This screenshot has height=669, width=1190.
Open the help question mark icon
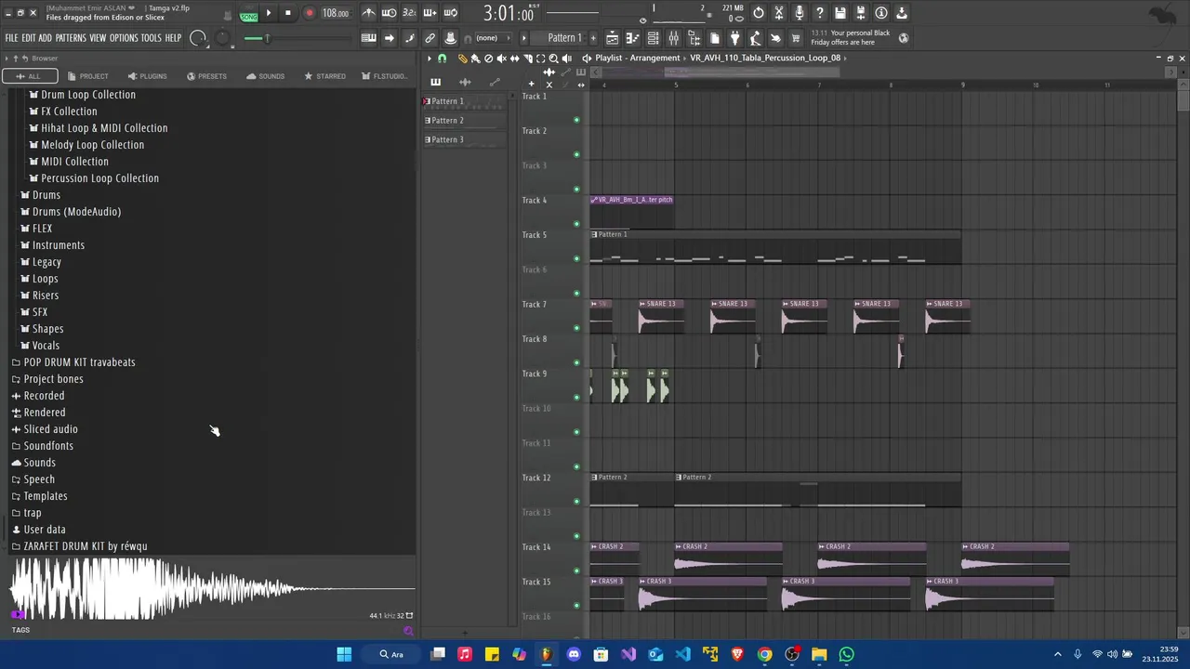point(820,13)
